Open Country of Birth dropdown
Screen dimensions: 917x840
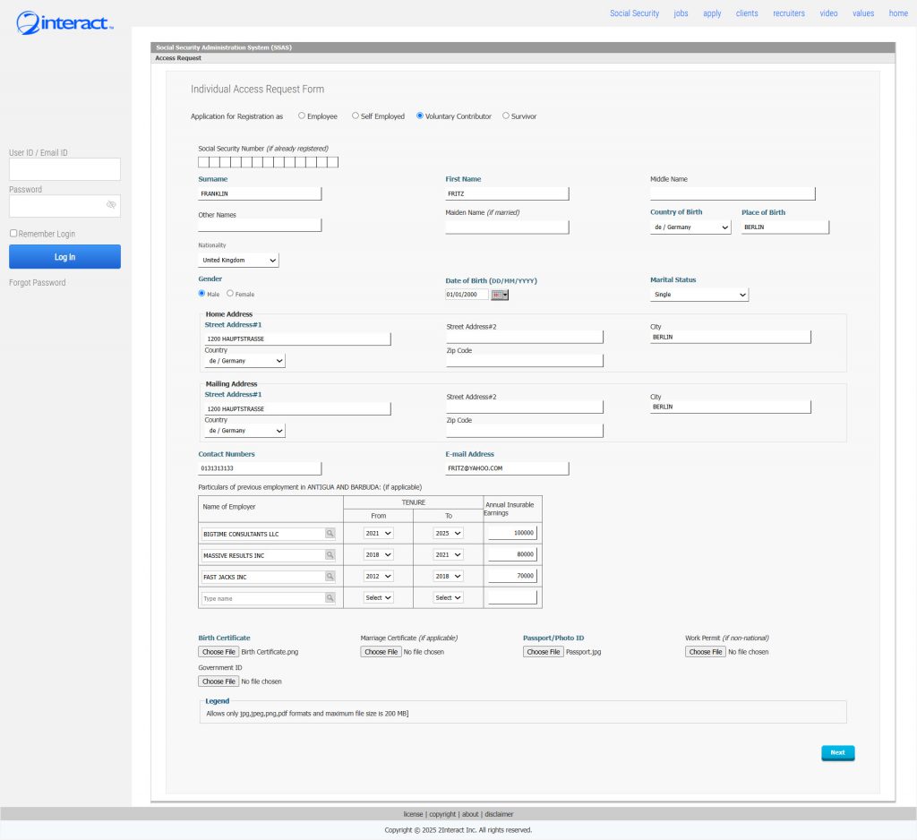pos(690,227)
